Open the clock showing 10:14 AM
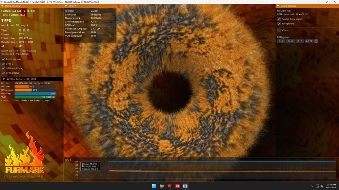 331,186
